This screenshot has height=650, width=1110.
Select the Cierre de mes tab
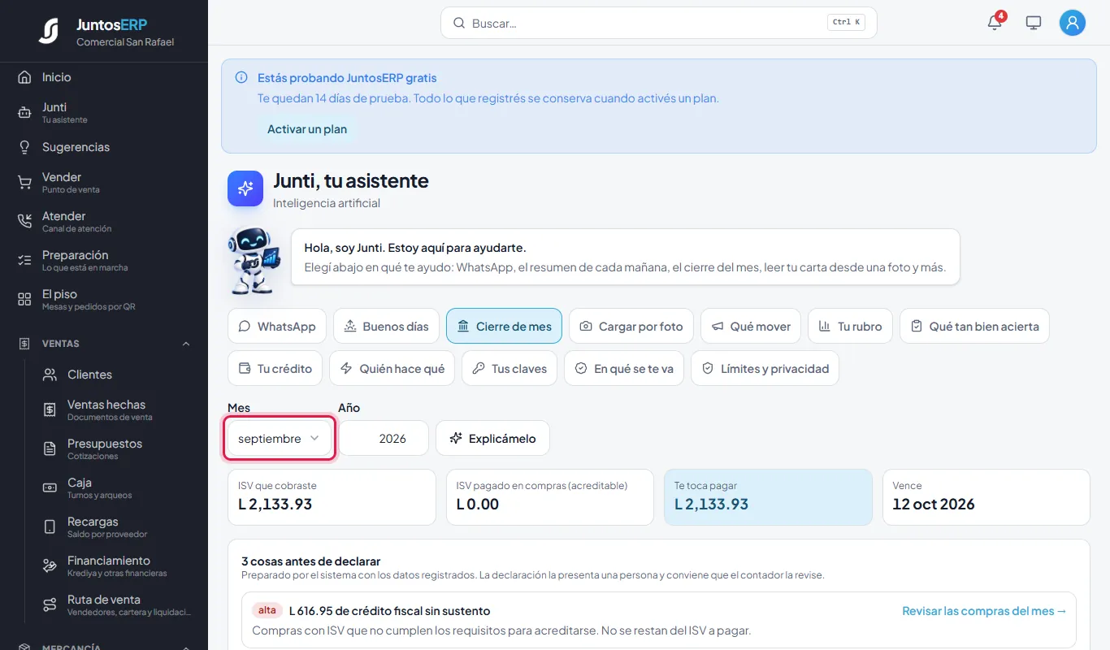(504, 327)
